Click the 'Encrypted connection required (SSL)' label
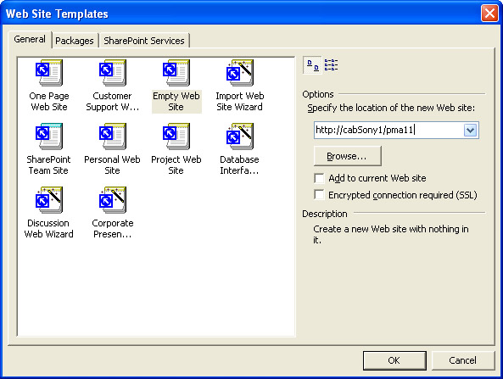The image size is (503, 379). coord(403,195)
